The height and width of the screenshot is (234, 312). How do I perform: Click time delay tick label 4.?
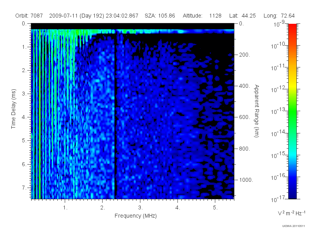(x=24, y=117)
